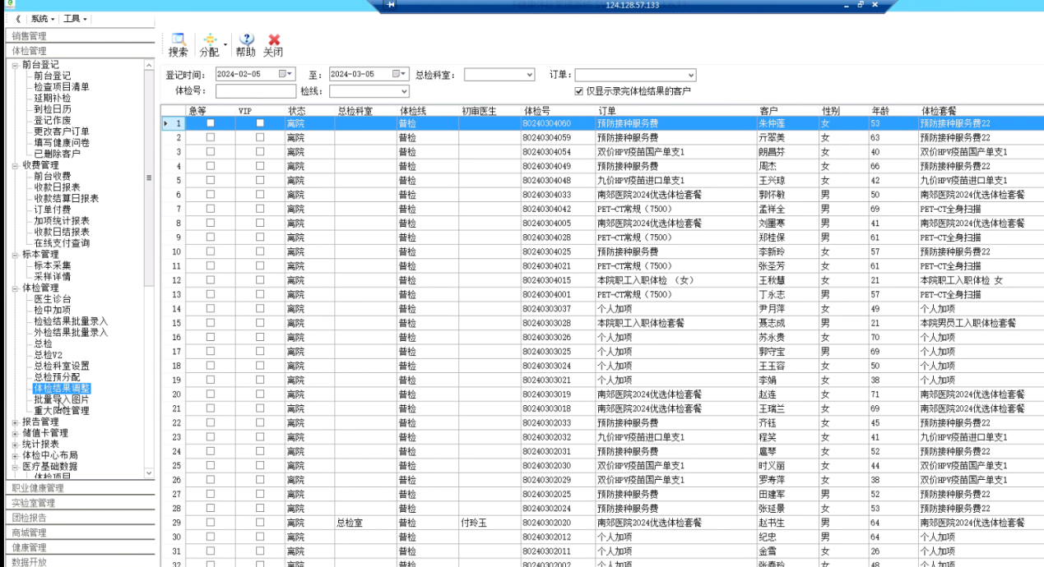The width and height of the screenshot is (1044, 567).
Task: Sort by the 状态 column header
Action: (x=309, y=110)
